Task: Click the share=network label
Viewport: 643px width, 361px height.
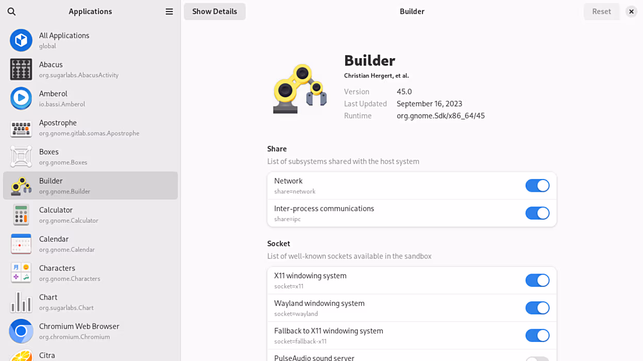Action: coord(295,191)
